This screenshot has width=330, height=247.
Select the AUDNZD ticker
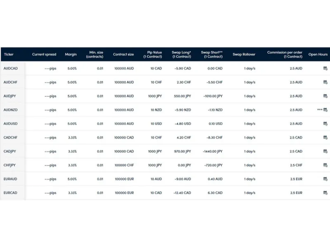click(11, 110)
